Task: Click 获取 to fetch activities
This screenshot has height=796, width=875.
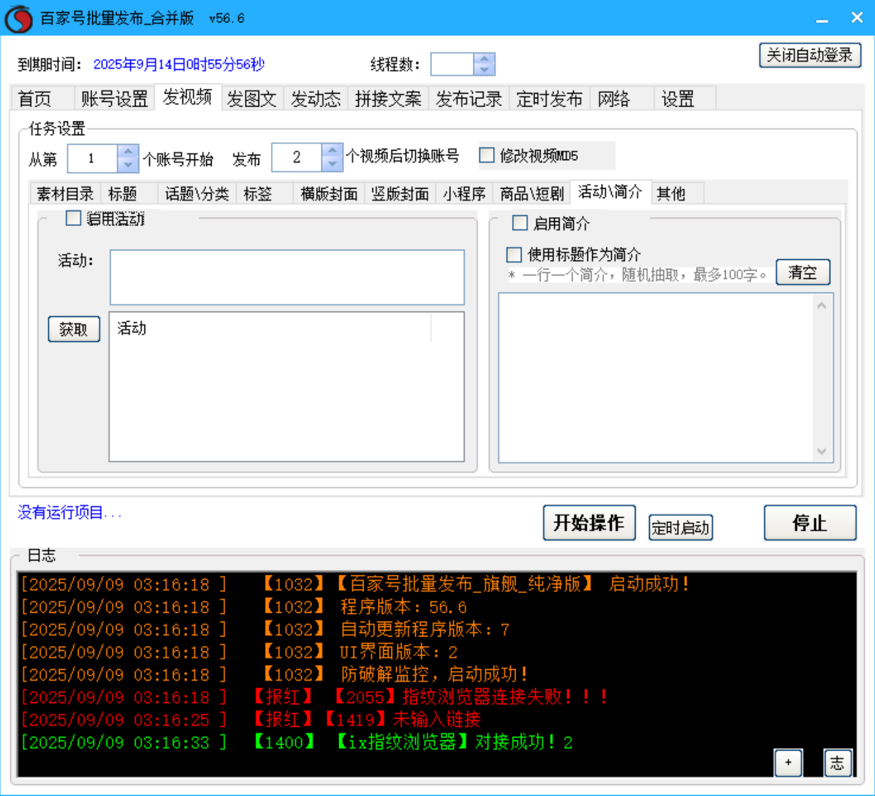Action: (x=74, y=329)
